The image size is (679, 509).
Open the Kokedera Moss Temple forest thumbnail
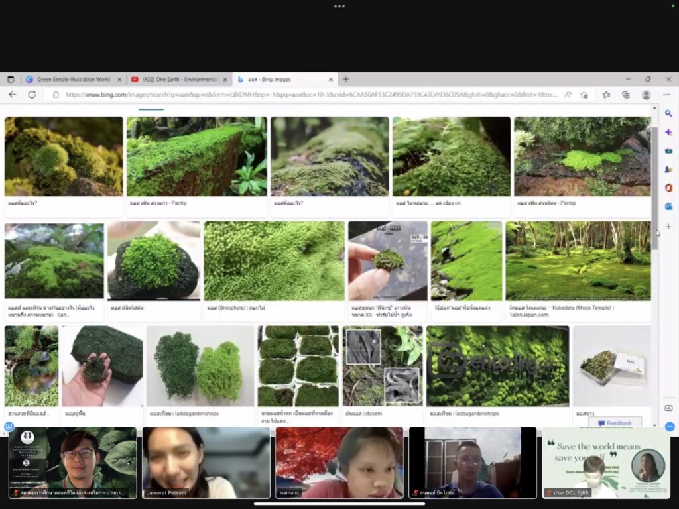(578, 260)
